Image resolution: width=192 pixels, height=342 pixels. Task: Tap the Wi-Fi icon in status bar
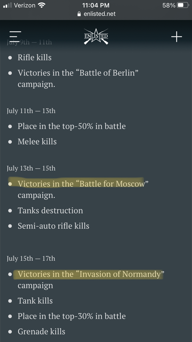[x=41, y=5]
